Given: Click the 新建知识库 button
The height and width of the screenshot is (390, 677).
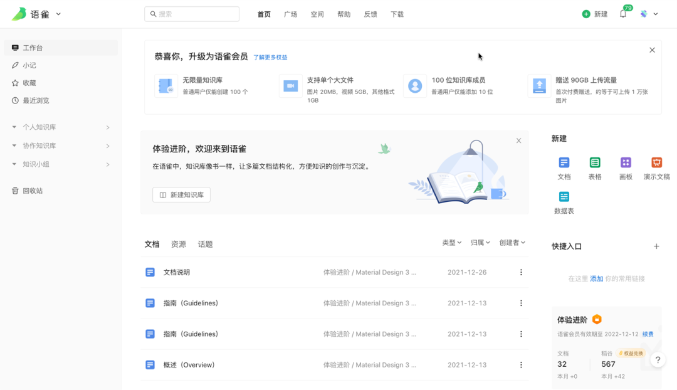Looking at the screenshot, I should (181, 195).
